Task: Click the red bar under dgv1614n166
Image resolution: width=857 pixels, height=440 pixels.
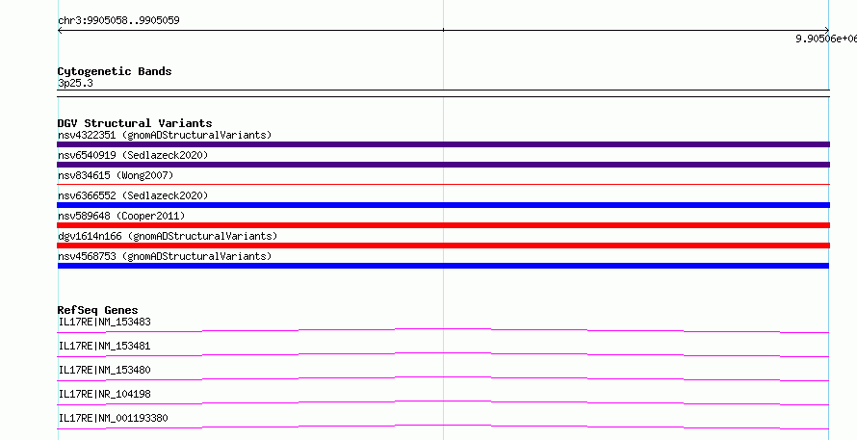Action: pos(443,246)
